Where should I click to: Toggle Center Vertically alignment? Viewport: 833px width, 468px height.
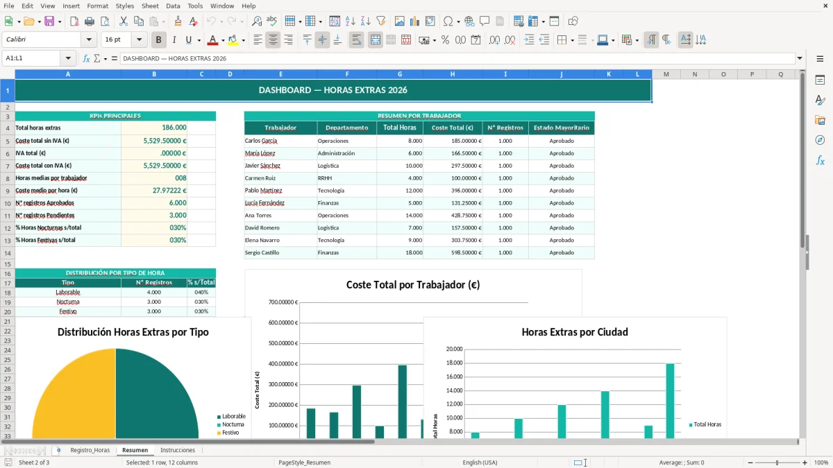tap(322, 40)
